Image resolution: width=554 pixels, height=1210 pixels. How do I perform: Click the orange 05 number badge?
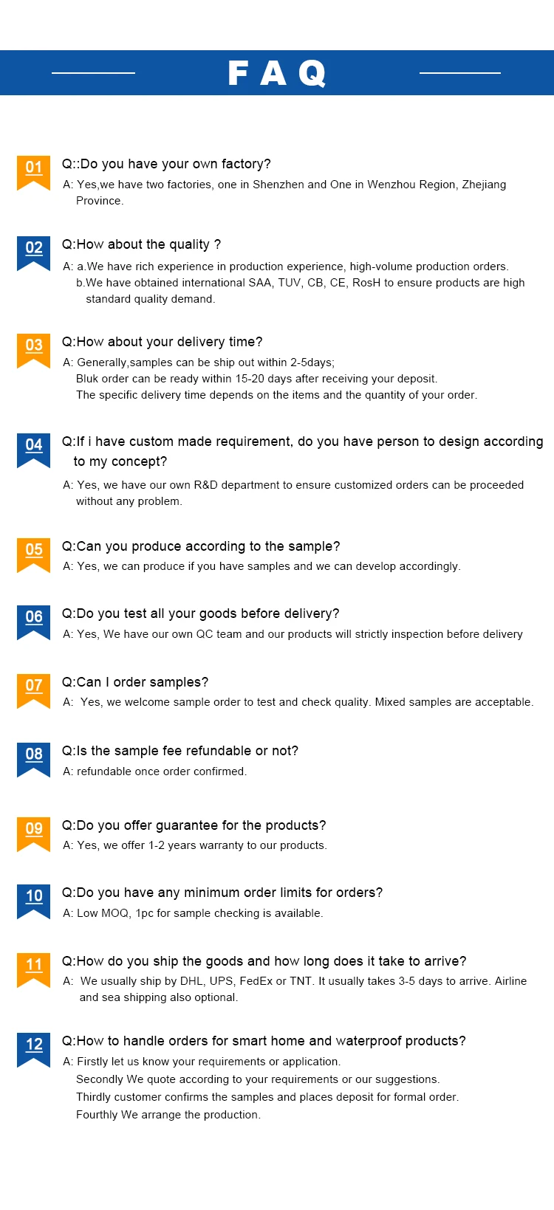click(34, 553)
